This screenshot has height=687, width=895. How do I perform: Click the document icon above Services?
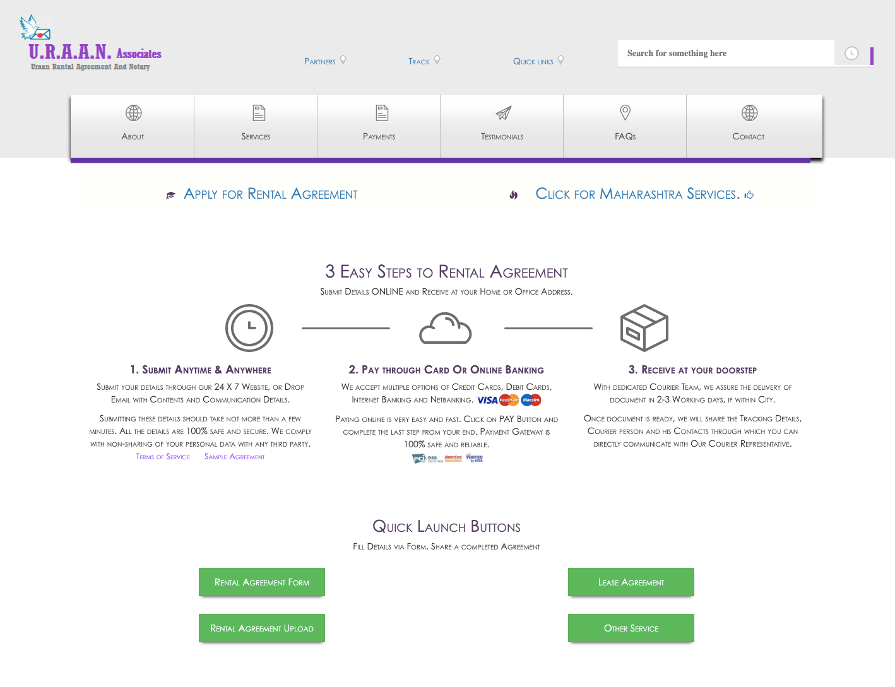258,114
